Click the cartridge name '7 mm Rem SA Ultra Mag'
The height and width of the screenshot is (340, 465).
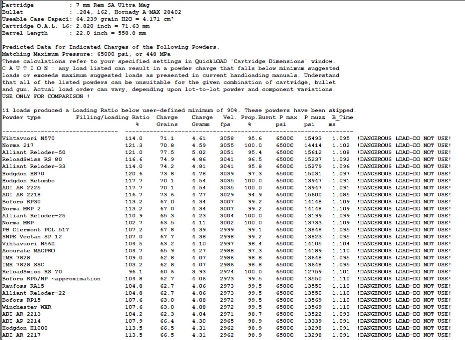(x=113, y=5)
